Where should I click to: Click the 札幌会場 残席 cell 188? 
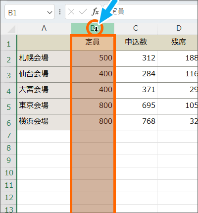click(x=178, y=58)
